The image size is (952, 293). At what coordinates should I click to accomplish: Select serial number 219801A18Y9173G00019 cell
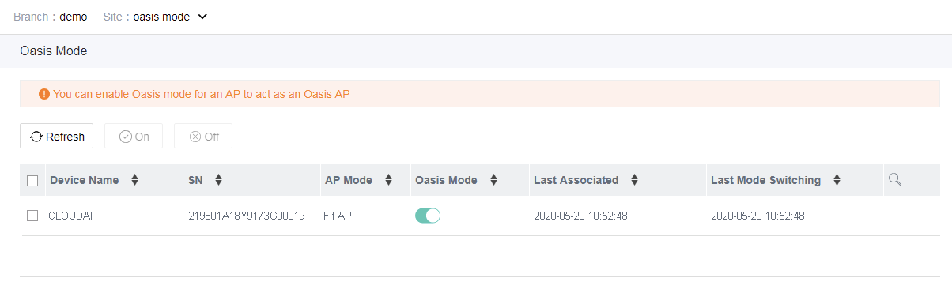[247, 216]
